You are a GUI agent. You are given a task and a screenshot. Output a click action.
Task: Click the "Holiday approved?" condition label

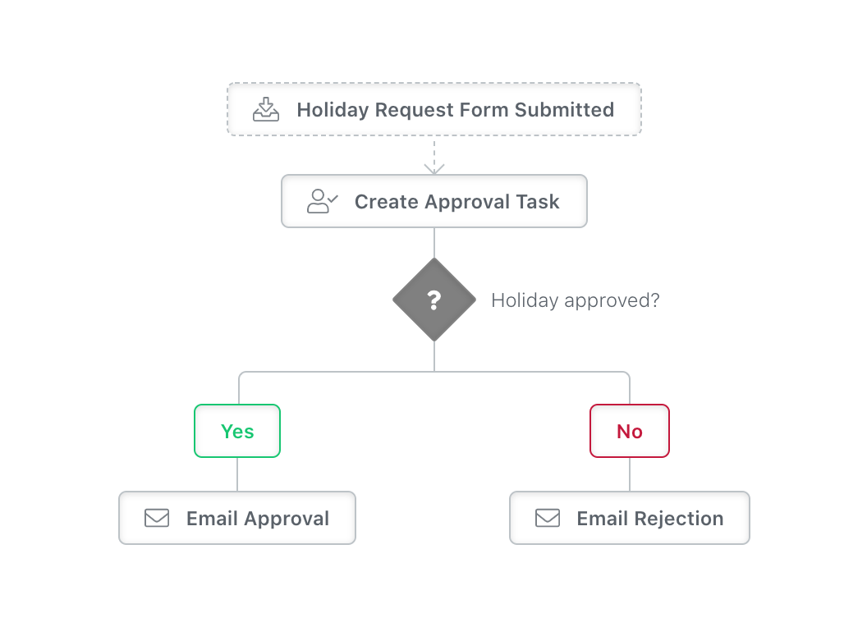click(575, 300)
